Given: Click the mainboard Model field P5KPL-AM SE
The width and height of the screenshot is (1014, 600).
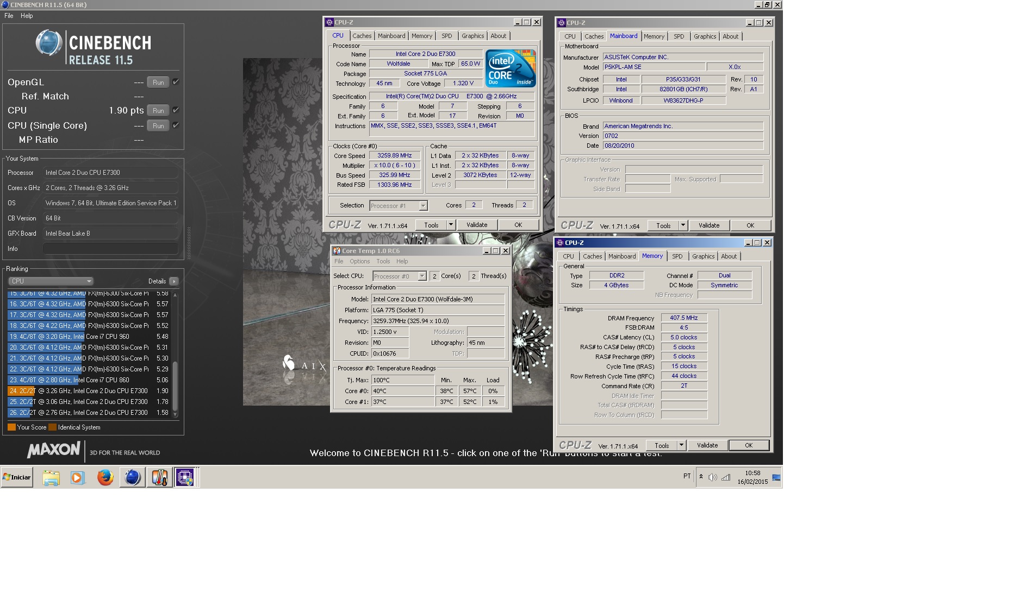Looking at the screenshot, I should pyautogui.click(x=654, y=67).
